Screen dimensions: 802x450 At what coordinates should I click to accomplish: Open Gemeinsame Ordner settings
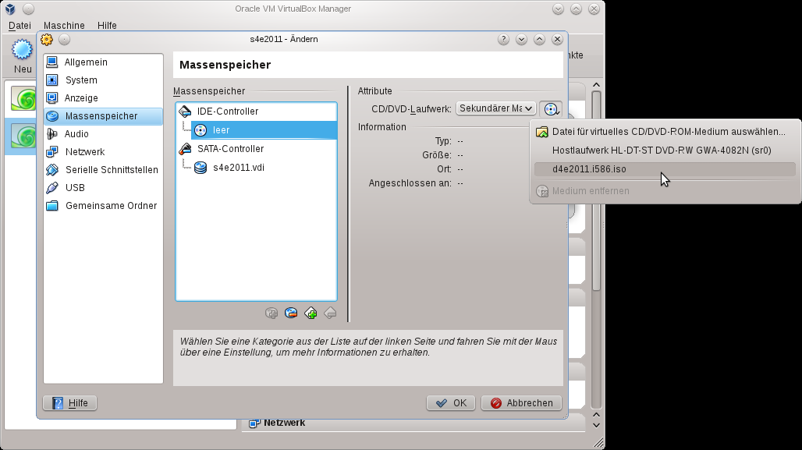click(103, 206)
